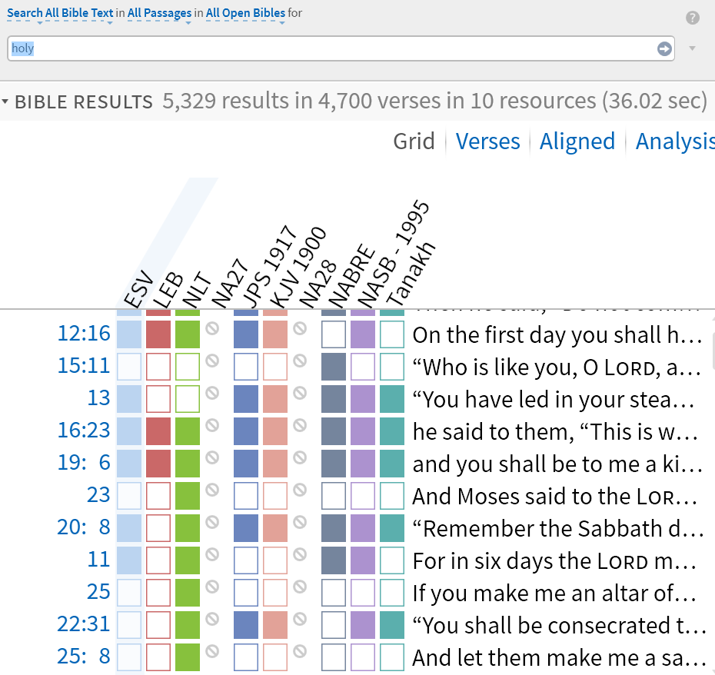Open the search help question mark

[x=692, y=18]
